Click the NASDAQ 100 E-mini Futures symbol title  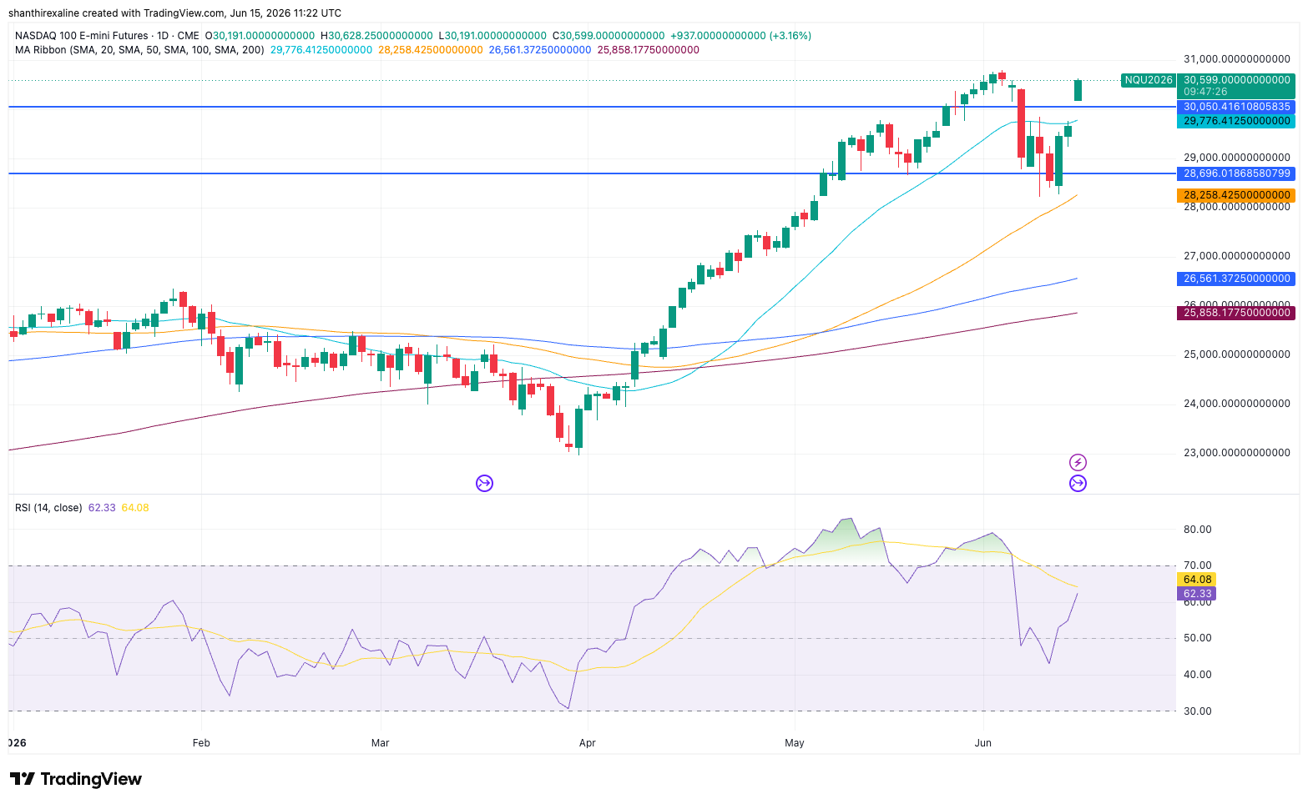pyautogui.click(x=107, y=36)
